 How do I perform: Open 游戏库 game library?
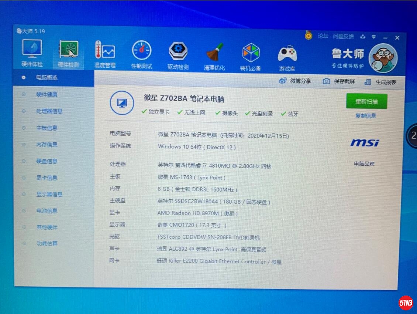[287, 58]
